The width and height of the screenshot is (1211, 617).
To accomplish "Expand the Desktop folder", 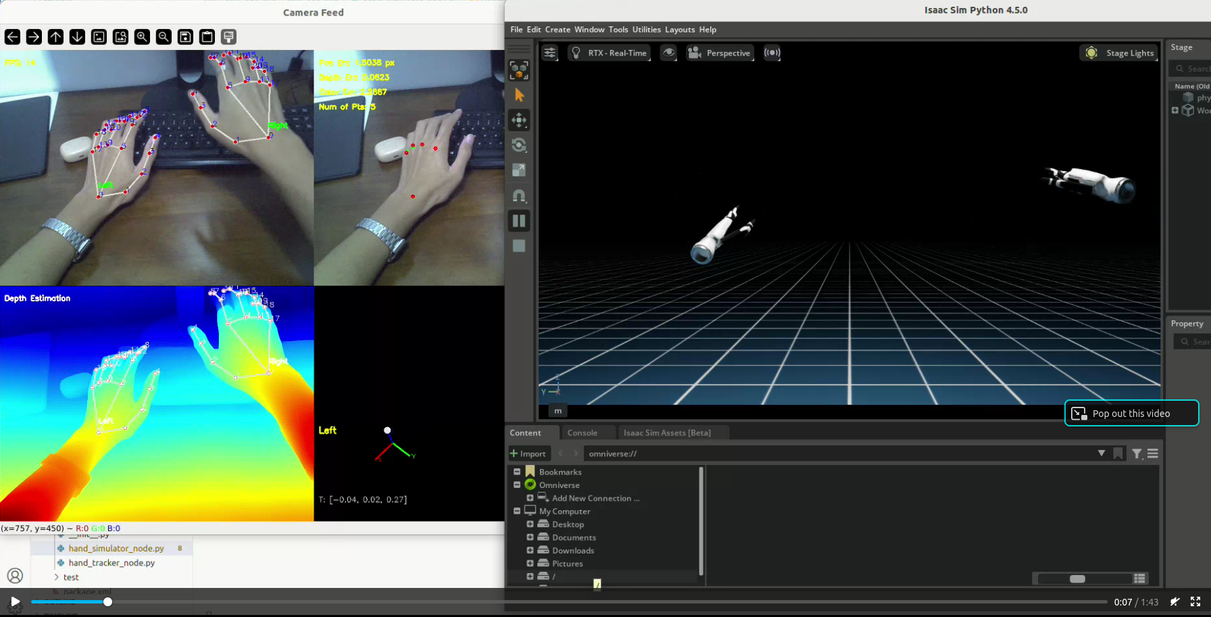I will click(530, 524).
